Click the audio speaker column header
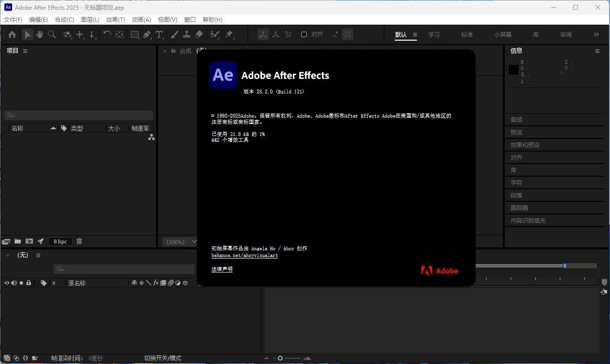610x364 pixels. click(14, 283)
